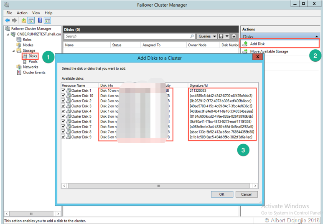The height and width of the screenshot is (224, 323).
Task: Uncheck the Cluster Disk 10 checkbox
Action: [64, 96]
